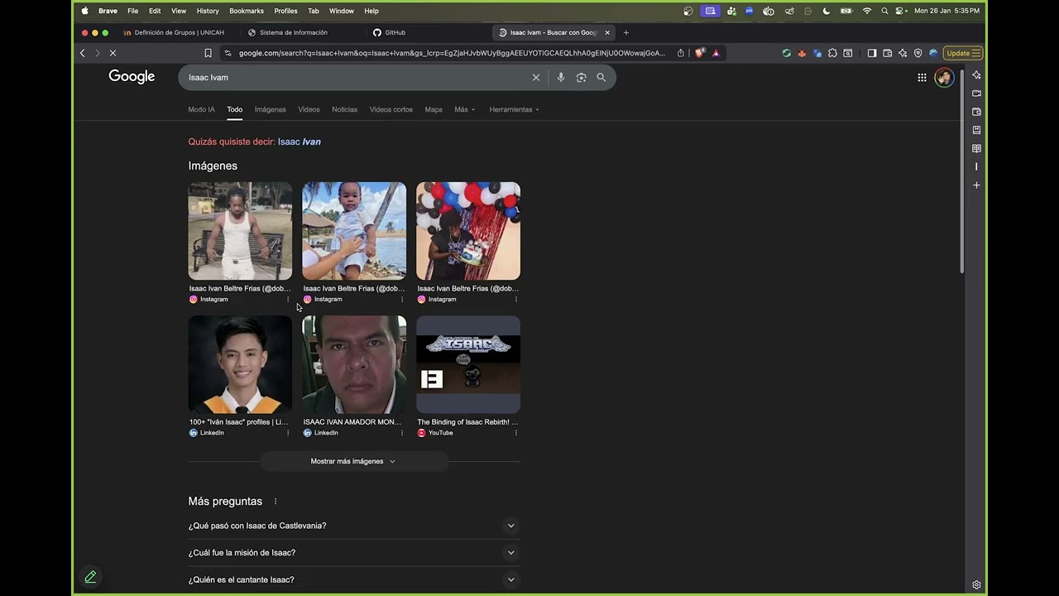Go back to the previous page
Viewport: 1059px width, 596px height.
click(82, 53)
